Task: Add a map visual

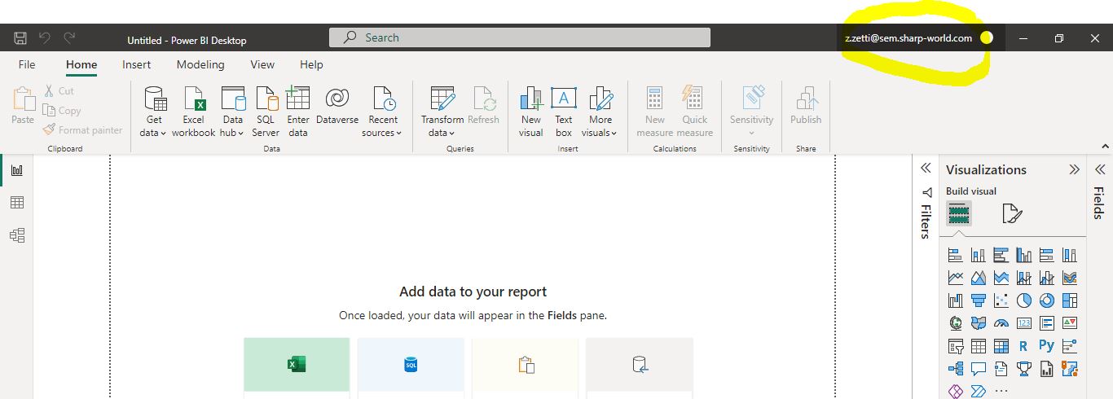Action: point(956,323)
